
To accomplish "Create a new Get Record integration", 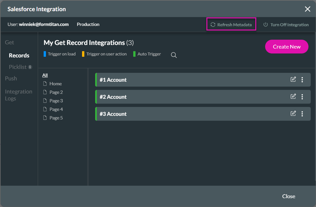I will [x=286, y=47].
